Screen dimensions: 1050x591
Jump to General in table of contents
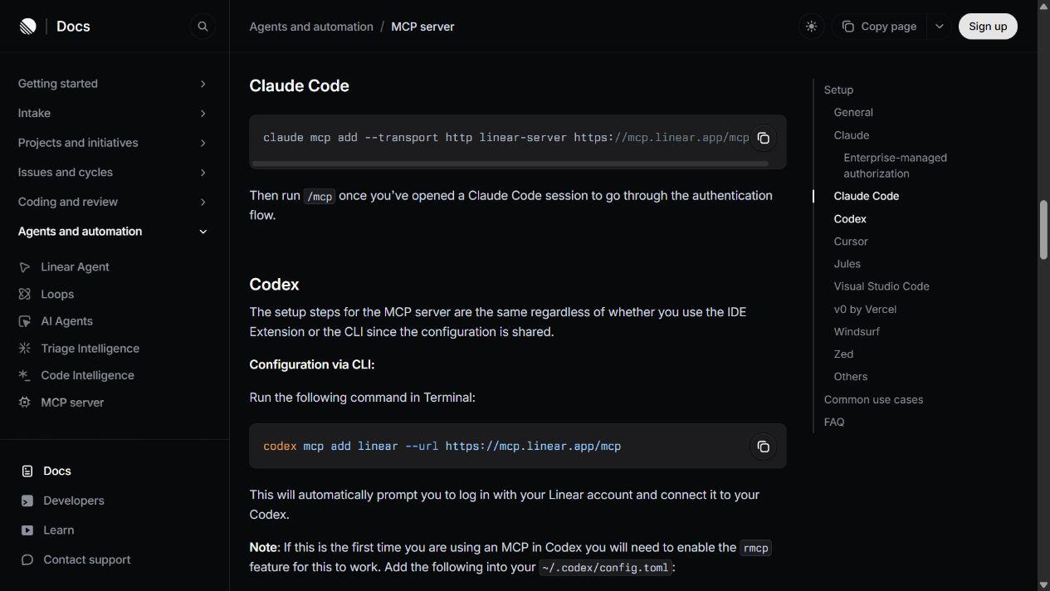pyautogui.click(x=853, y=112)
